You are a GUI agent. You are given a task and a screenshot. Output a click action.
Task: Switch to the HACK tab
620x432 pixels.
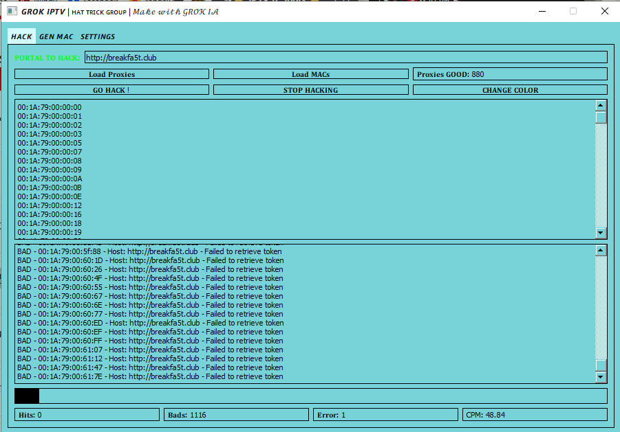pyautogui.click(x=21, y=36)
